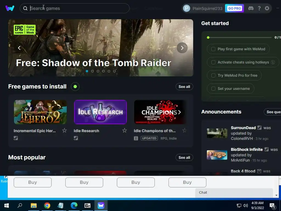Open BioShock Infinite announcement thumbnail
281x211 pixels.
217,155
